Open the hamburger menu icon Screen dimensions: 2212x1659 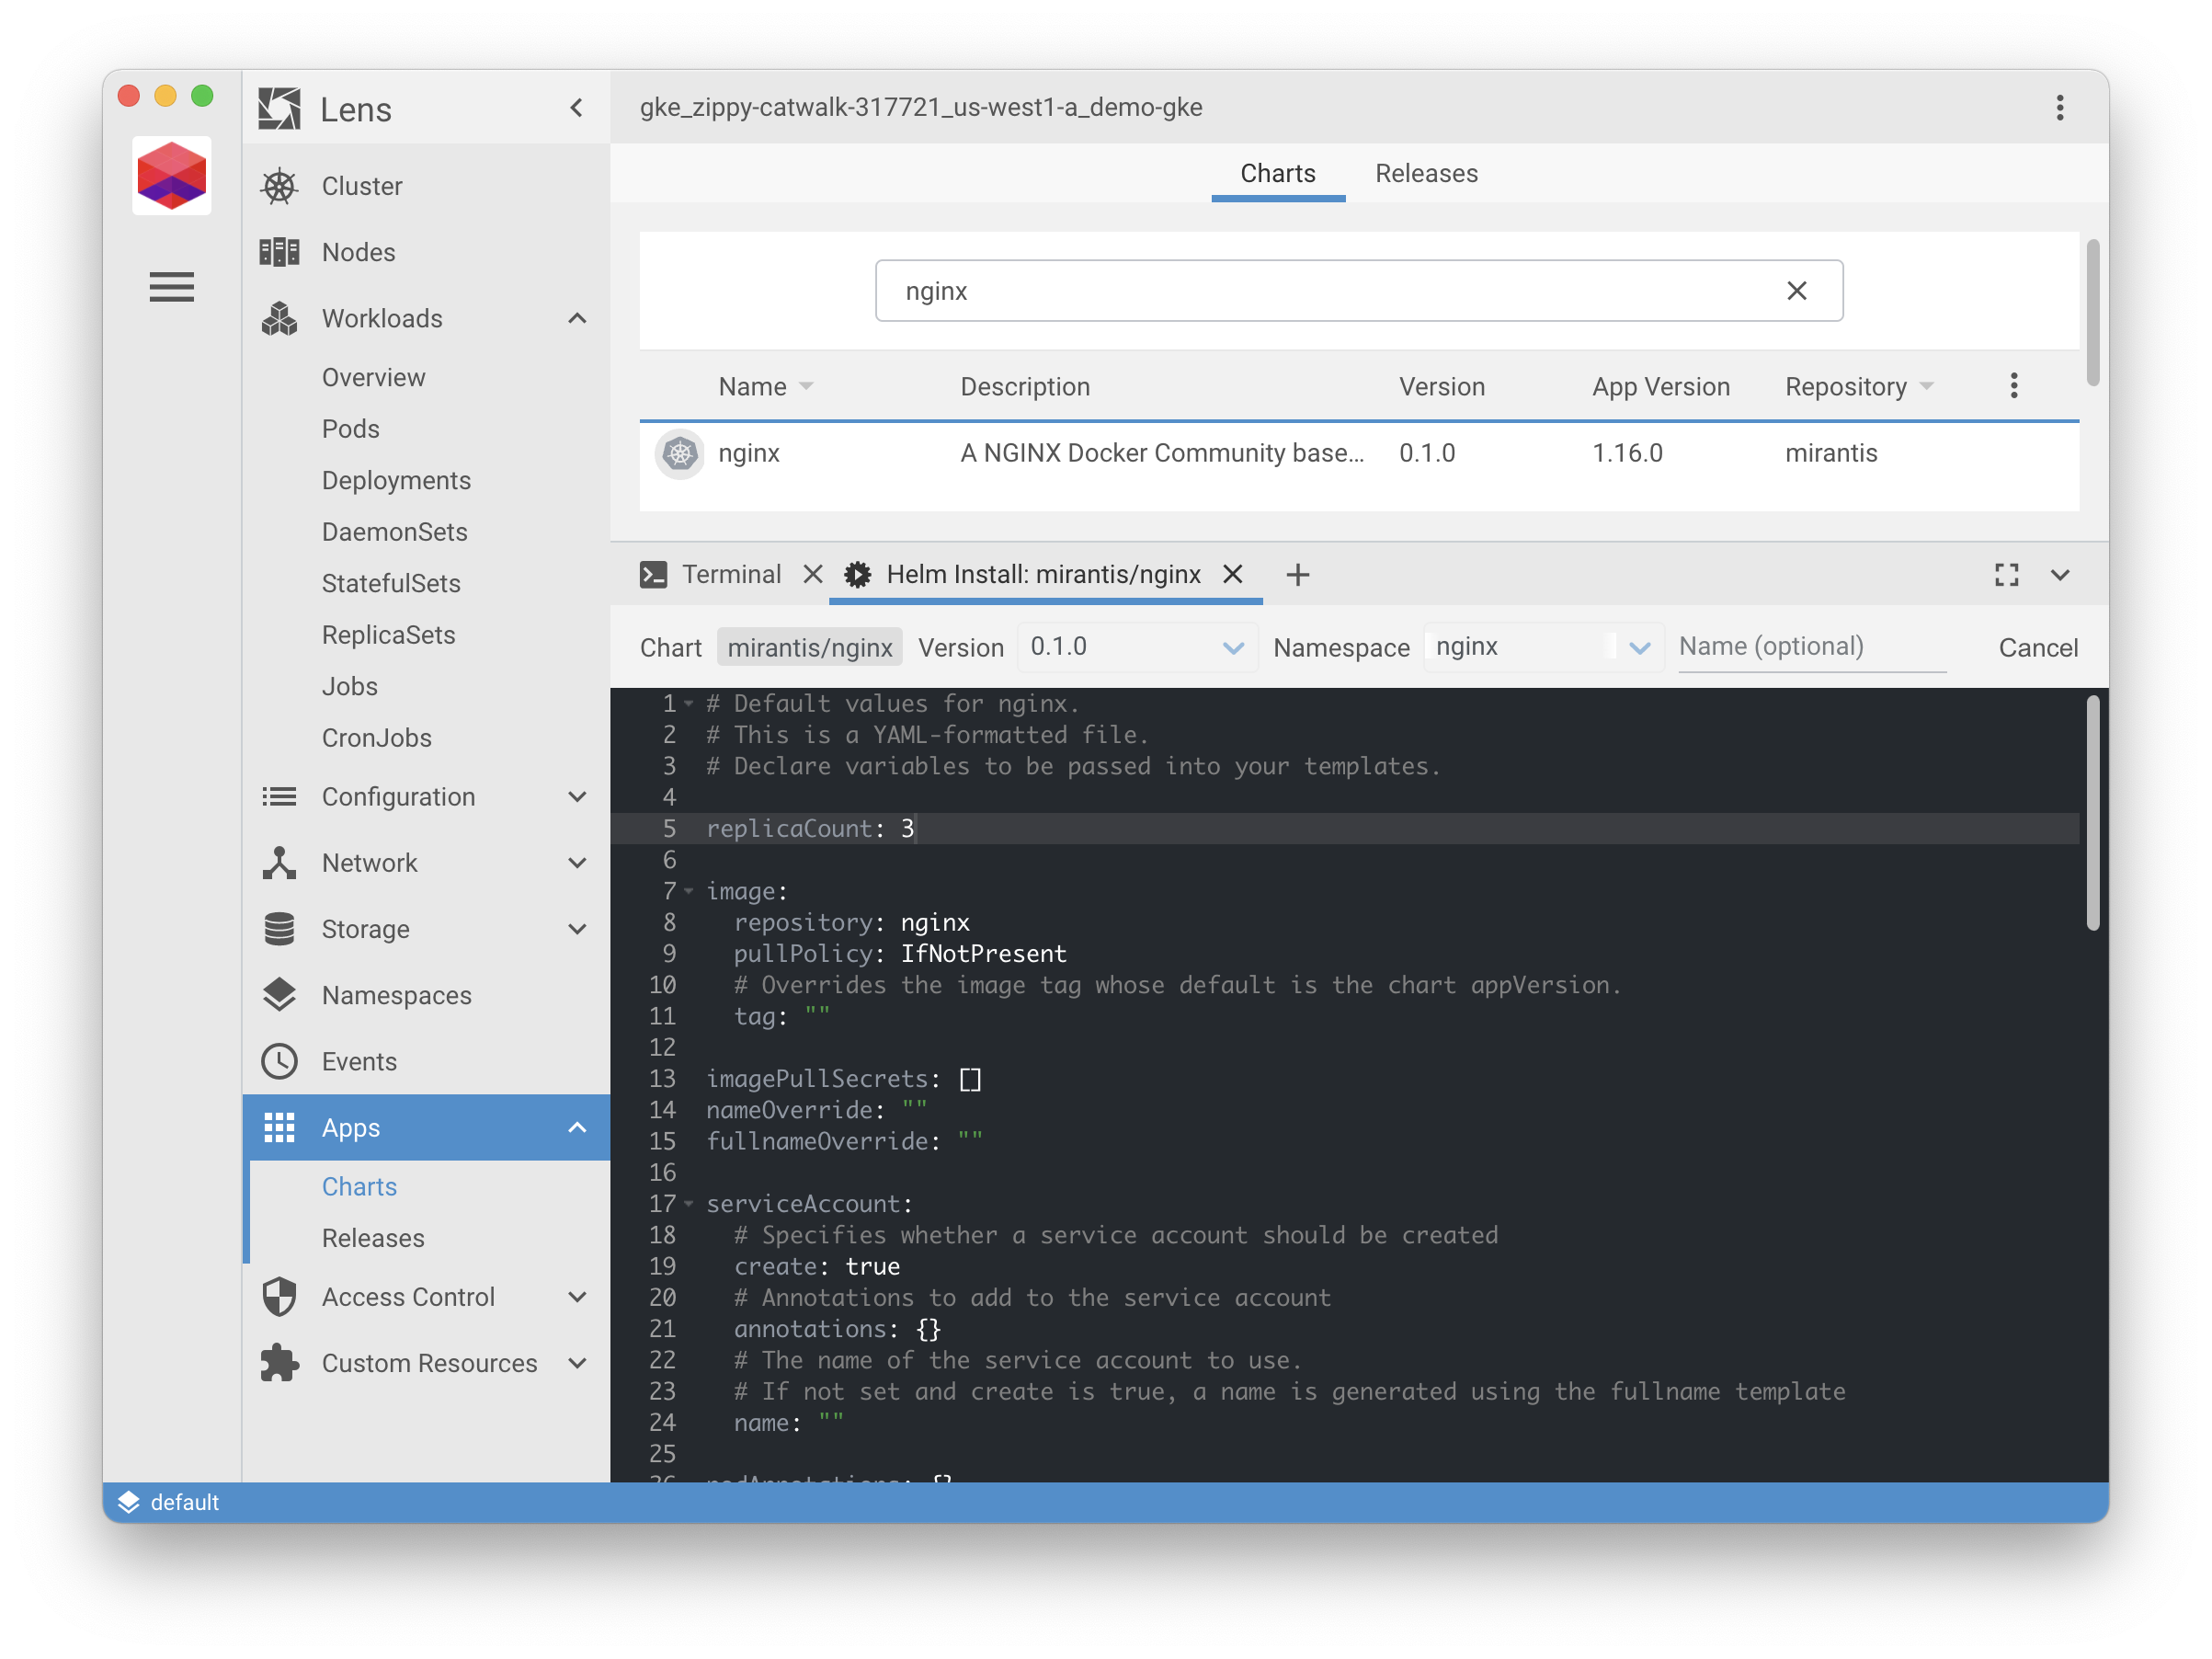[x=171, y=287]
